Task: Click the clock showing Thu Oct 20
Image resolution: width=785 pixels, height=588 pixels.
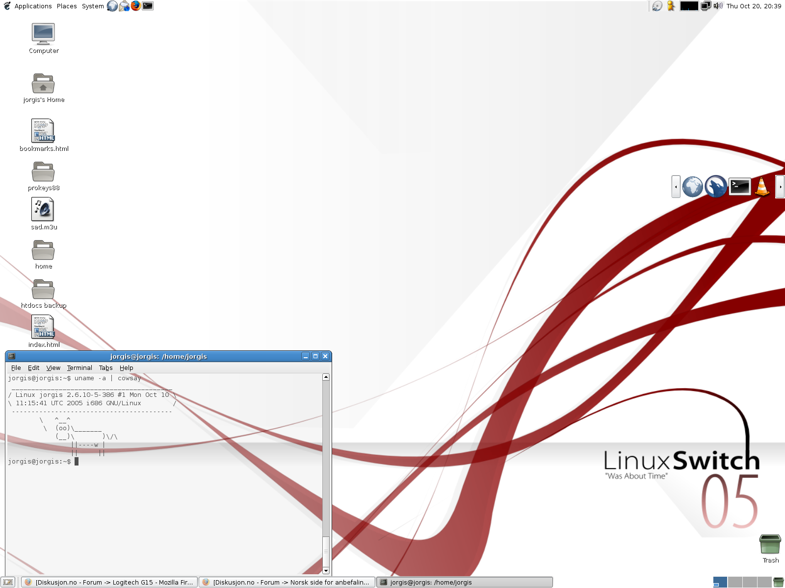Action: tap(754, 6)
